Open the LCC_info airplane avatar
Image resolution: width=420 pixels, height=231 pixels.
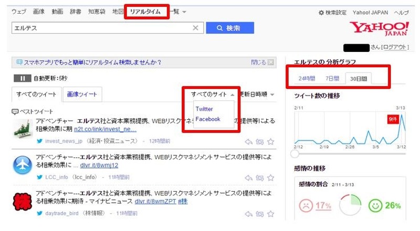22,165
